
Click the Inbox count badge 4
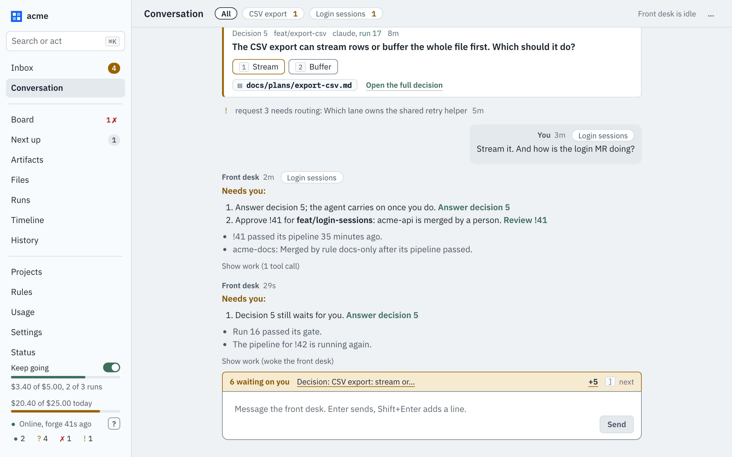pos(114,68)
